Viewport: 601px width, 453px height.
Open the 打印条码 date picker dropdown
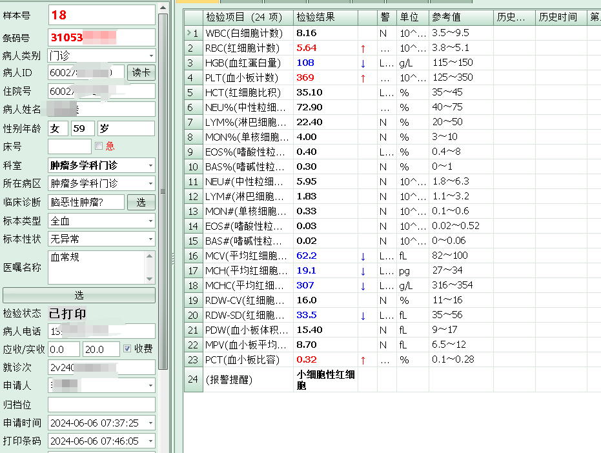click(x=149, y=440)
